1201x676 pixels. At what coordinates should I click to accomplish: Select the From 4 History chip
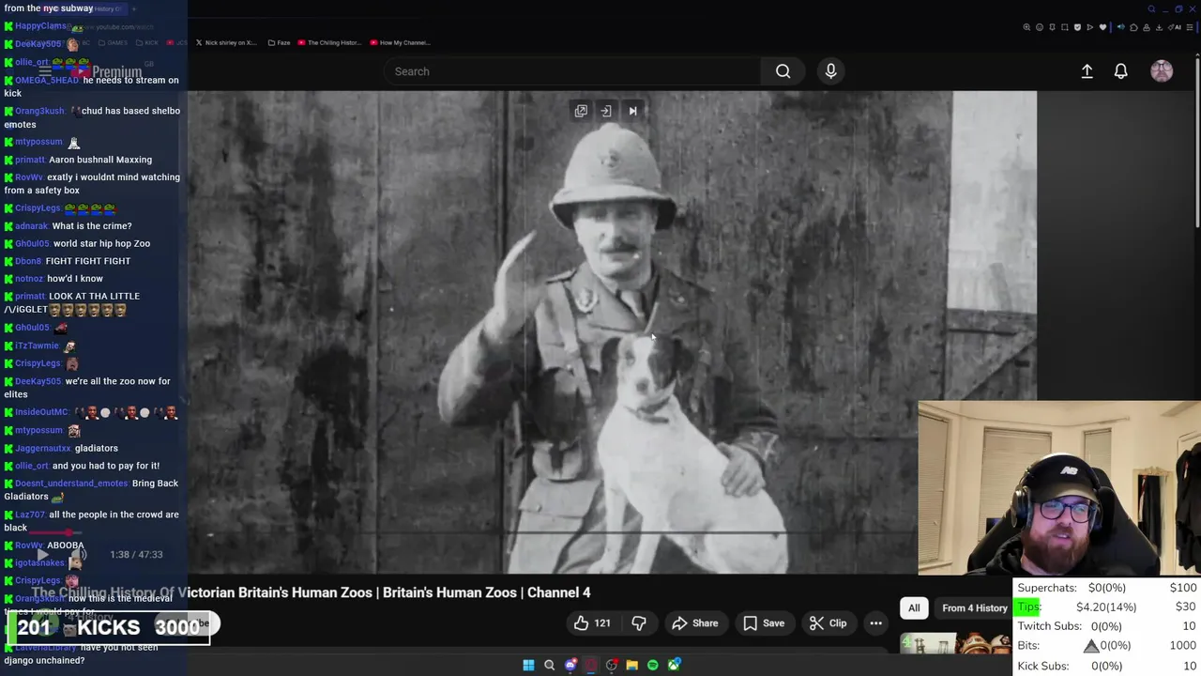[x=974, y=608]
